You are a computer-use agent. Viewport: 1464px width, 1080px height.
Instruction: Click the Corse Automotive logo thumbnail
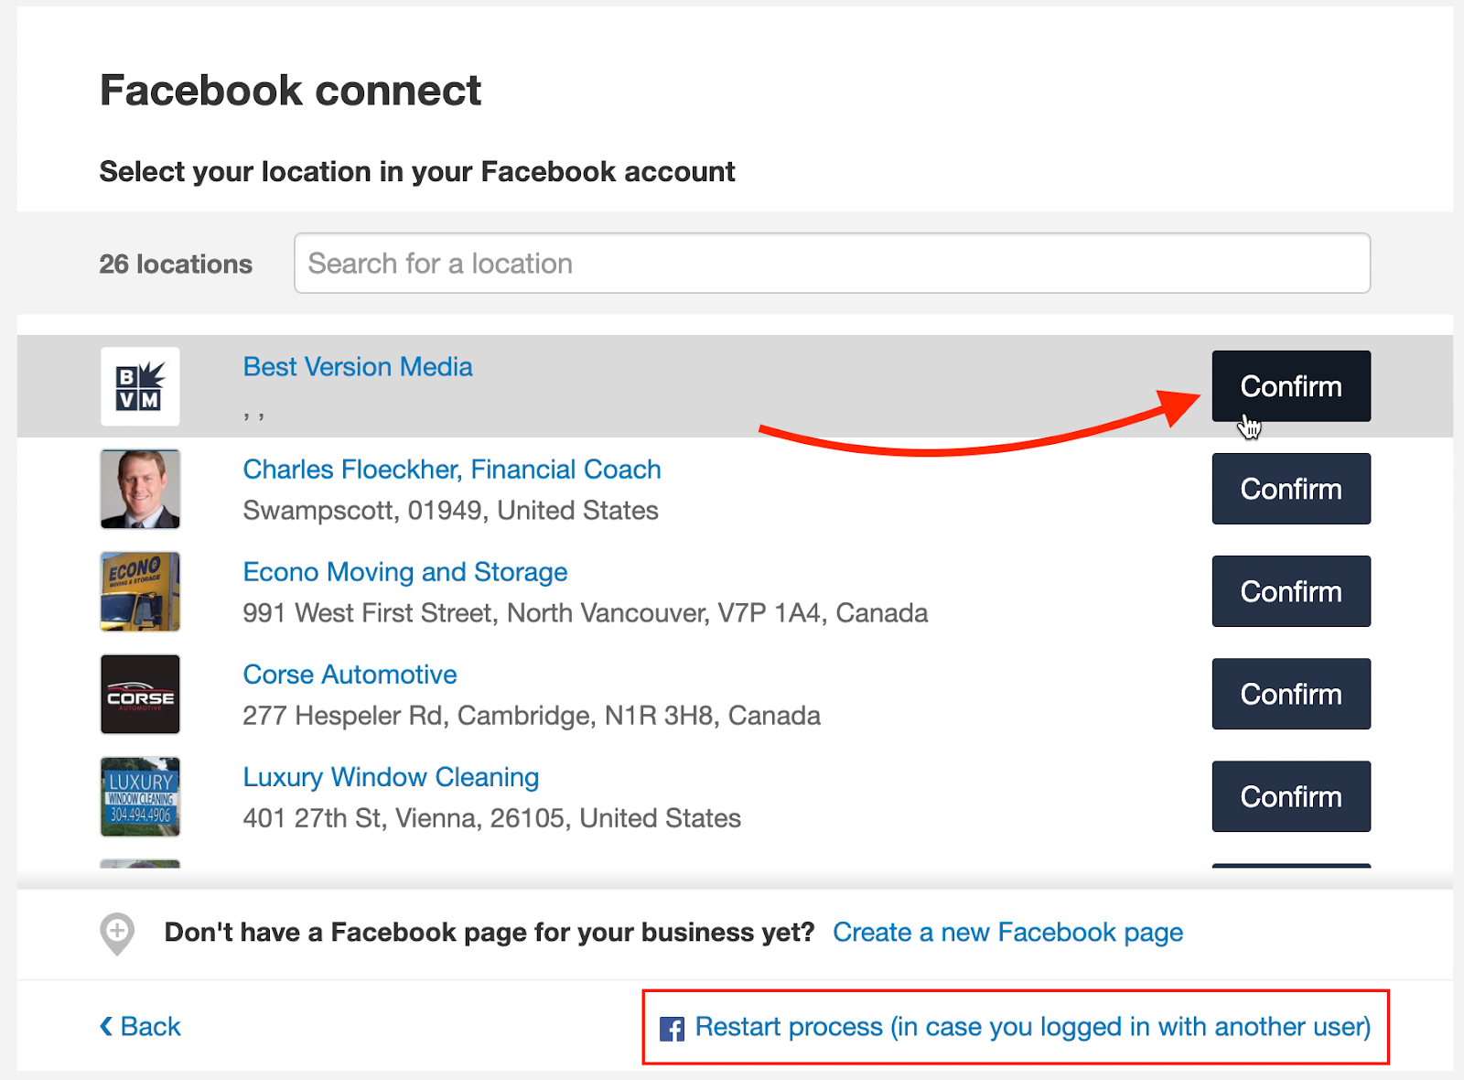pyautogui.click(x=140, y=694)
